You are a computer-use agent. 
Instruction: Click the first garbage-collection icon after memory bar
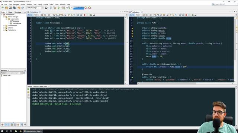(86, 8)
